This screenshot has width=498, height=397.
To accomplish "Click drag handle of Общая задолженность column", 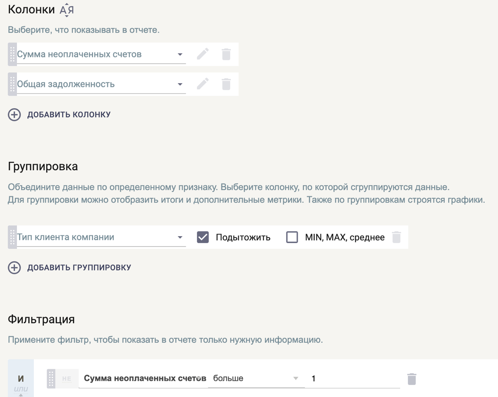I will 12,84.
